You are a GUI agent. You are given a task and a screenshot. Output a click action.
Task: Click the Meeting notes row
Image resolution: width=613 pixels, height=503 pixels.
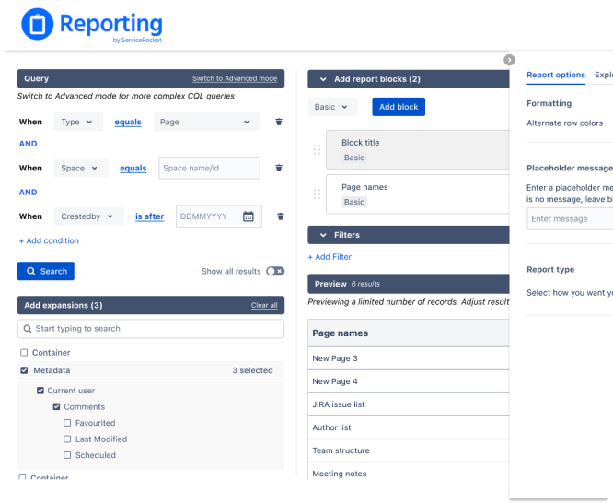point(409,472)
